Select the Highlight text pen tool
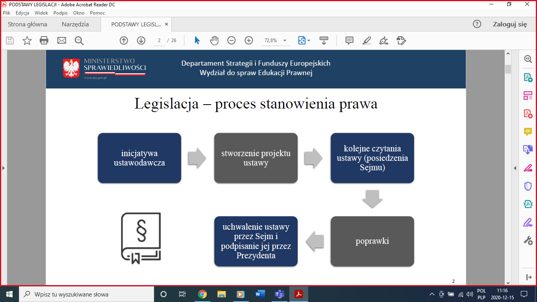 367,41
